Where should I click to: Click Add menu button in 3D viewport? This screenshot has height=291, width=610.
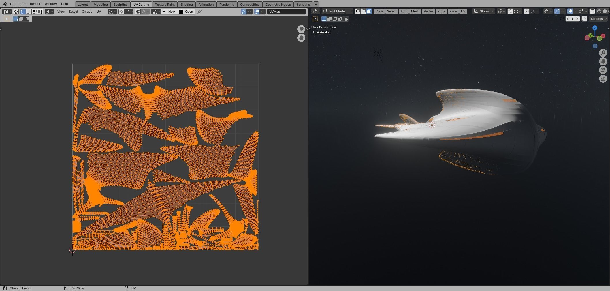[x=404, y=11]
